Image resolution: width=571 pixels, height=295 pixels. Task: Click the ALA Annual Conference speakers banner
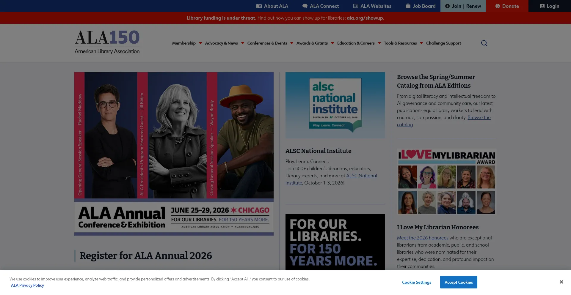[174, 154]
